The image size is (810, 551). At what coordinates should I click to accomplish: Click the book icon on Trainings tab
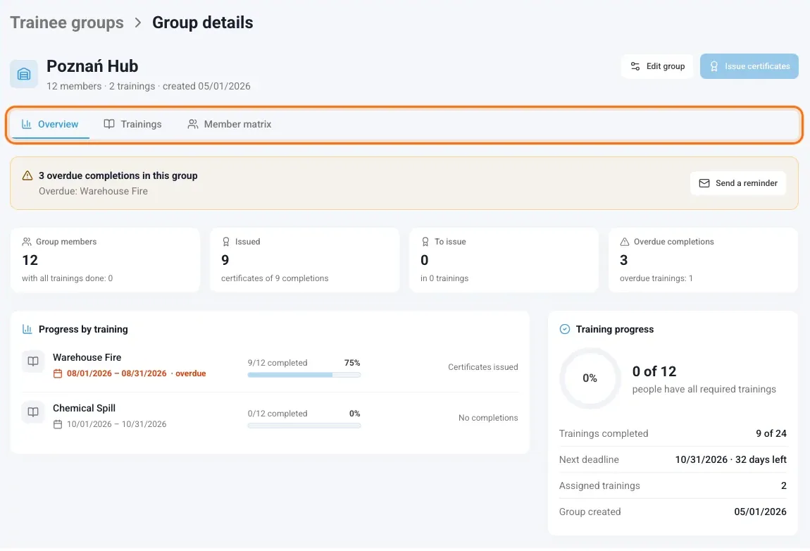[x=109, y=124]
